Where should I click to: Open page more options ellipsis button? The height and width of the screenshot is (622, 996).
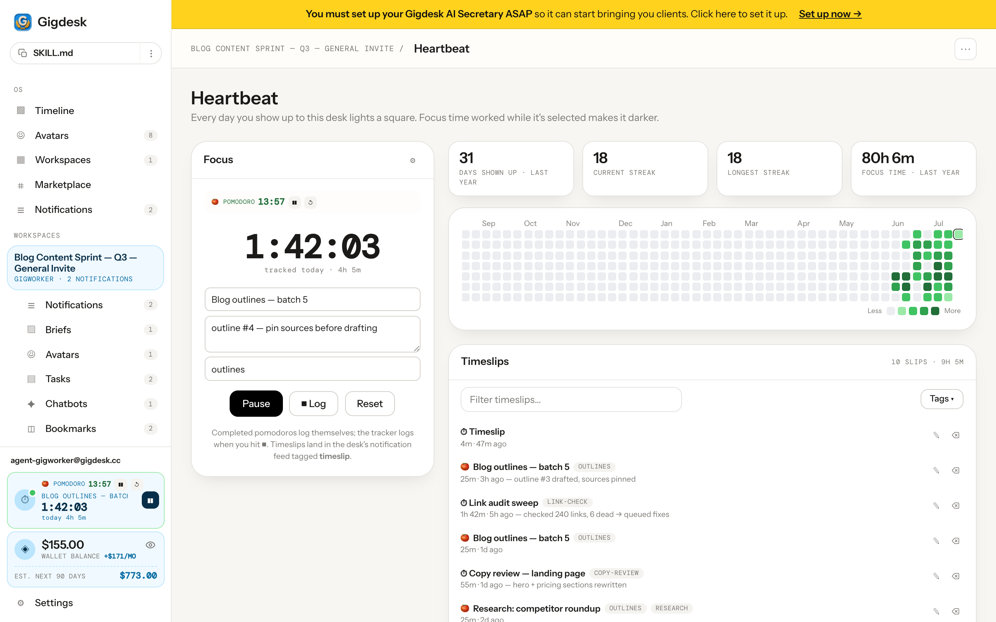[965, 49]
